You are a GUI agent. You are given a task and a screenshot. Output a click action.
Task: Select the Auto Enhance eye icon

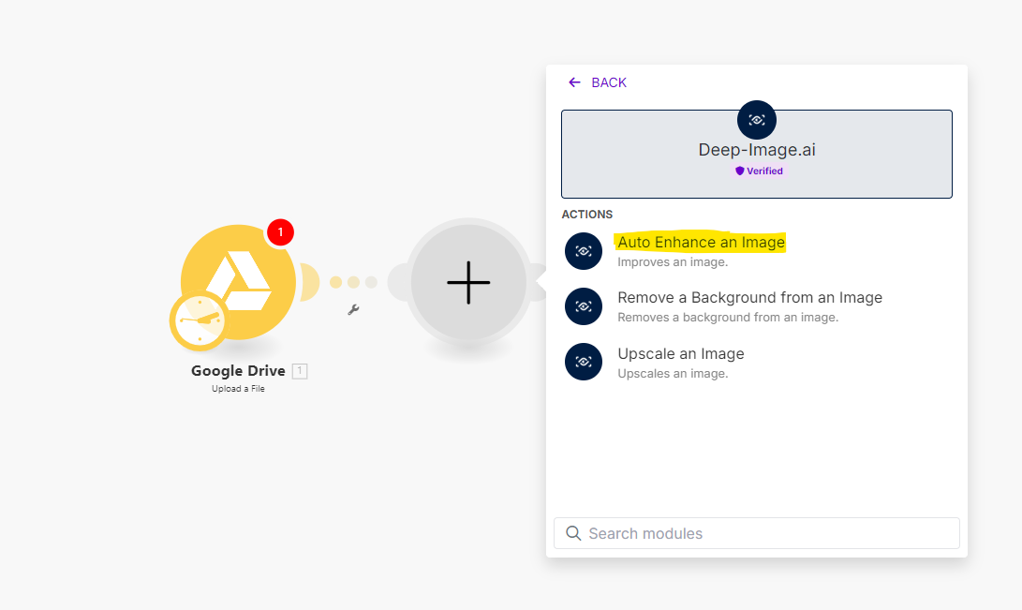(584, 251)
